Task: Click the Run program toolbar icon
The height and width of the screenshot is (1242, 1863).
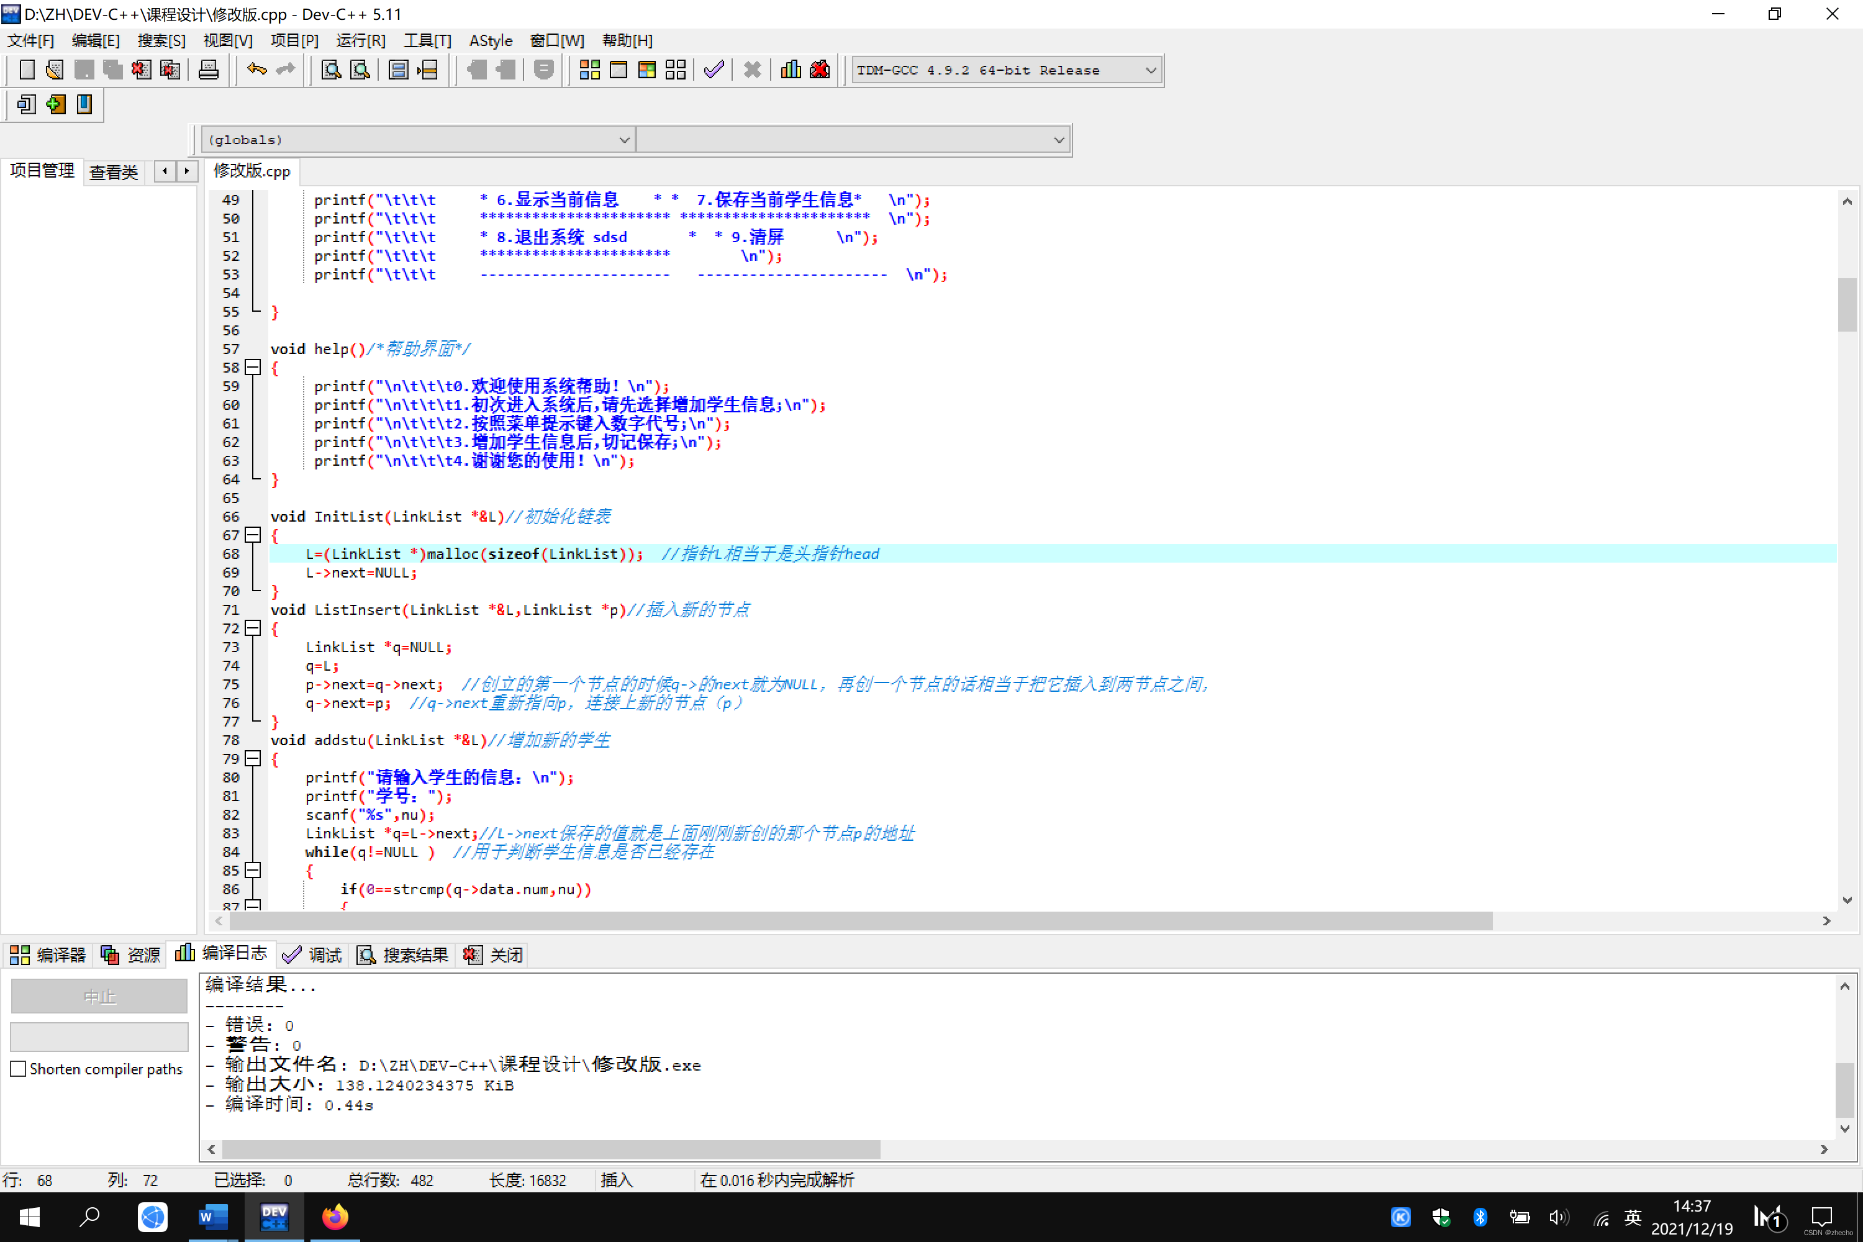Action: click(618, 70)
